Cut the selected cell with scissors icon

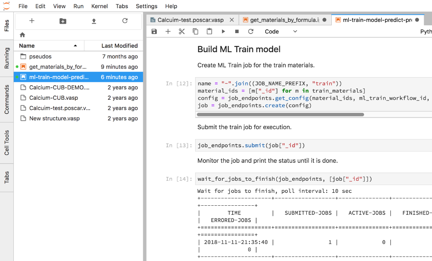coord(181,31)
